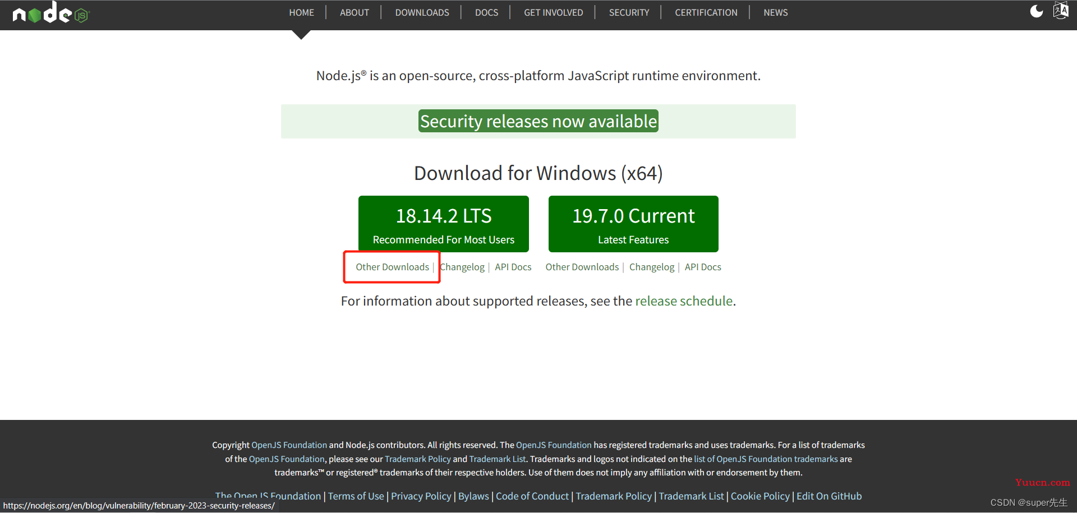Click Edit On GitHub footer link
This screenshot has width=1077, height=513.
[829, 496]
